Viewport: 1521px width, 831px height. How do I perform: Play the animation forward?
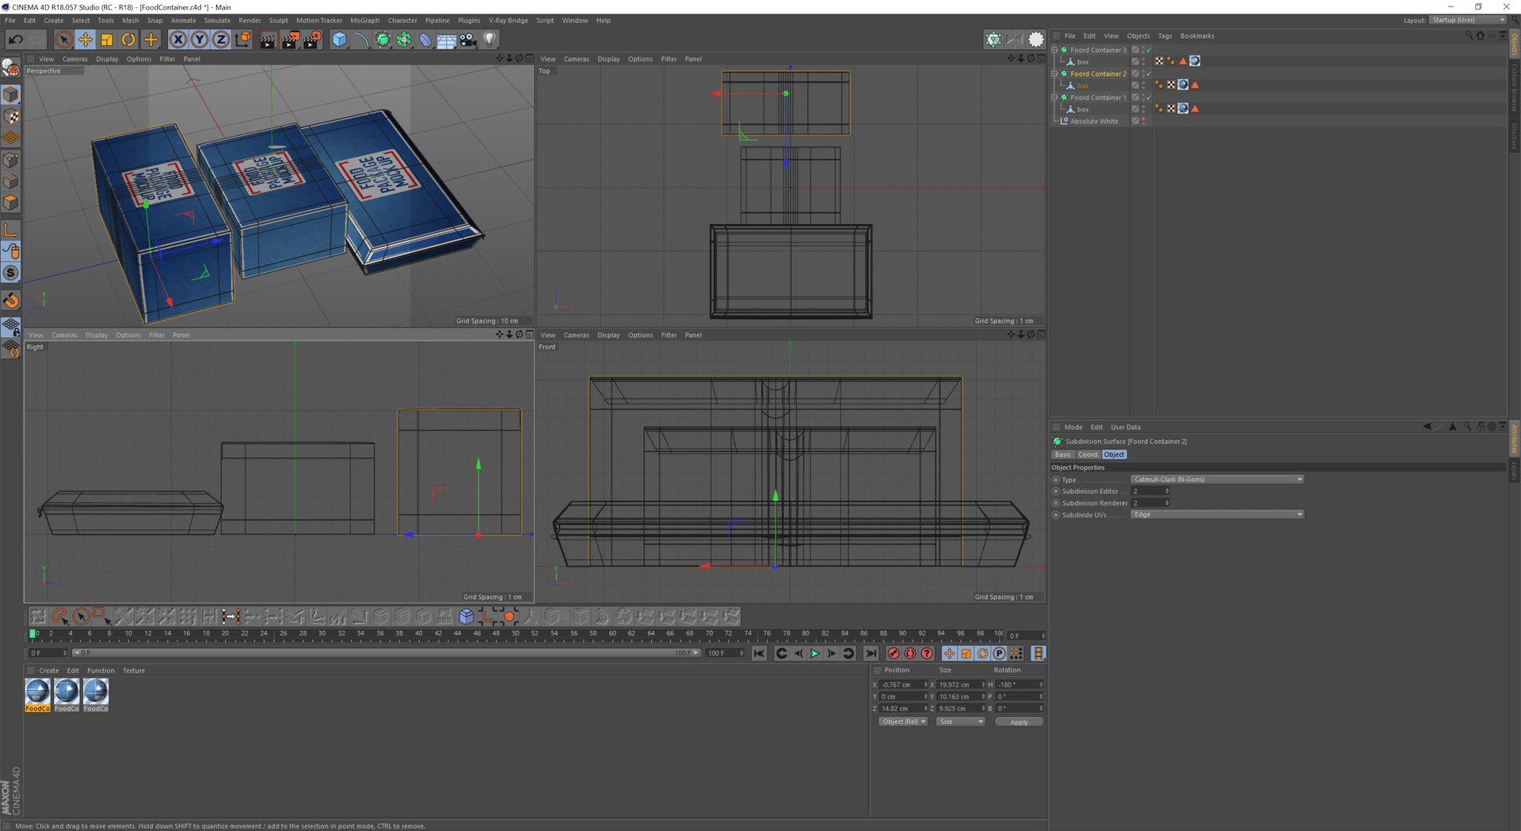tap(814, 654)
